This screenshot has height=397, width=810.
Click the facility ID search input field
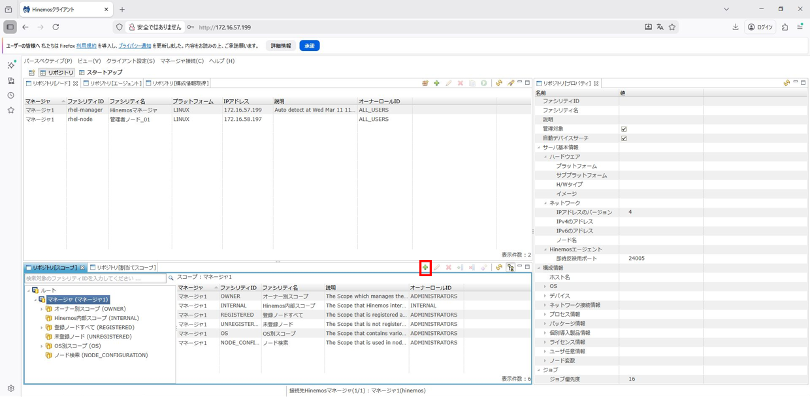95,278
